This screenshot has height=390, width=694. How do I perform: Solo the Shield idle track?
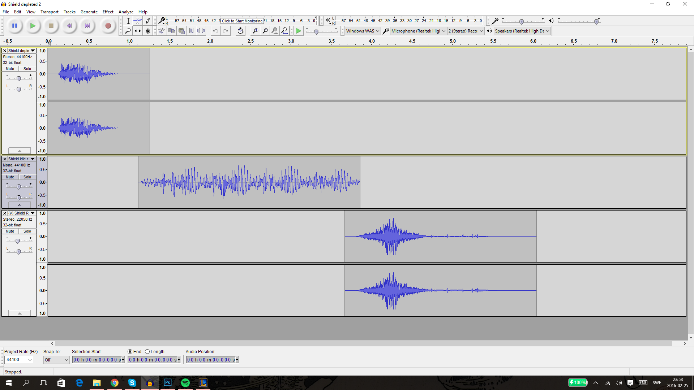pos(27,177)
